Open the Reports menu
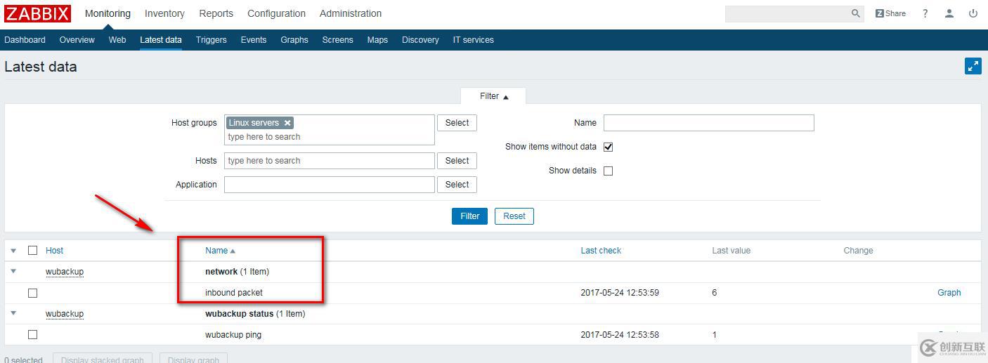This screenshot has height=363, width=988. (216, 13)
